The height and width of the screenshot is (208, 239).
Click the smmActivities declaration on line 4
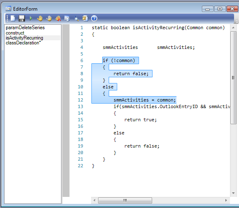(149, 47)
